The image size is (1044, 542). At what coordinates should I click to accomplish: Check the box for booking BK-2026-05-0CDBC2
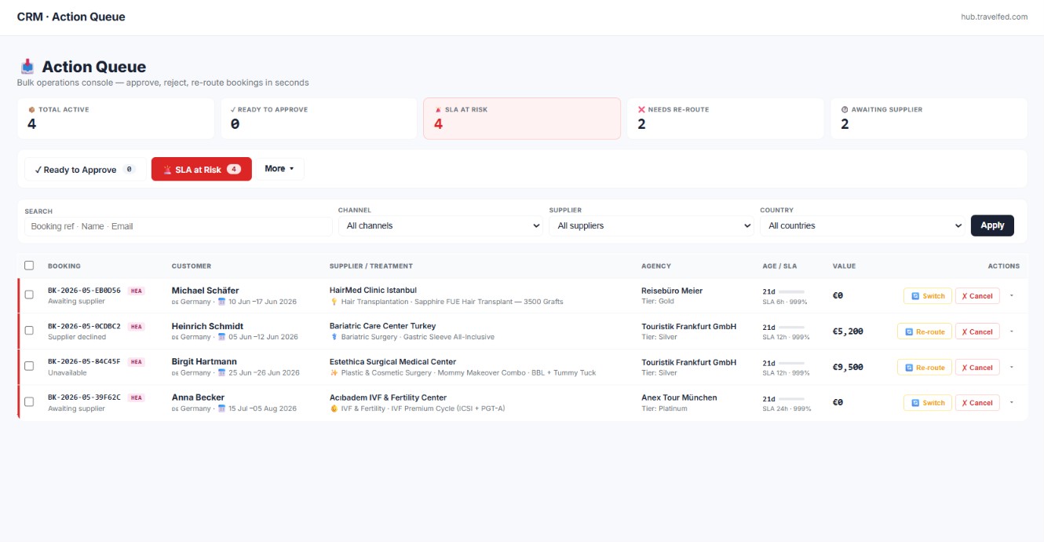[29, 330]
